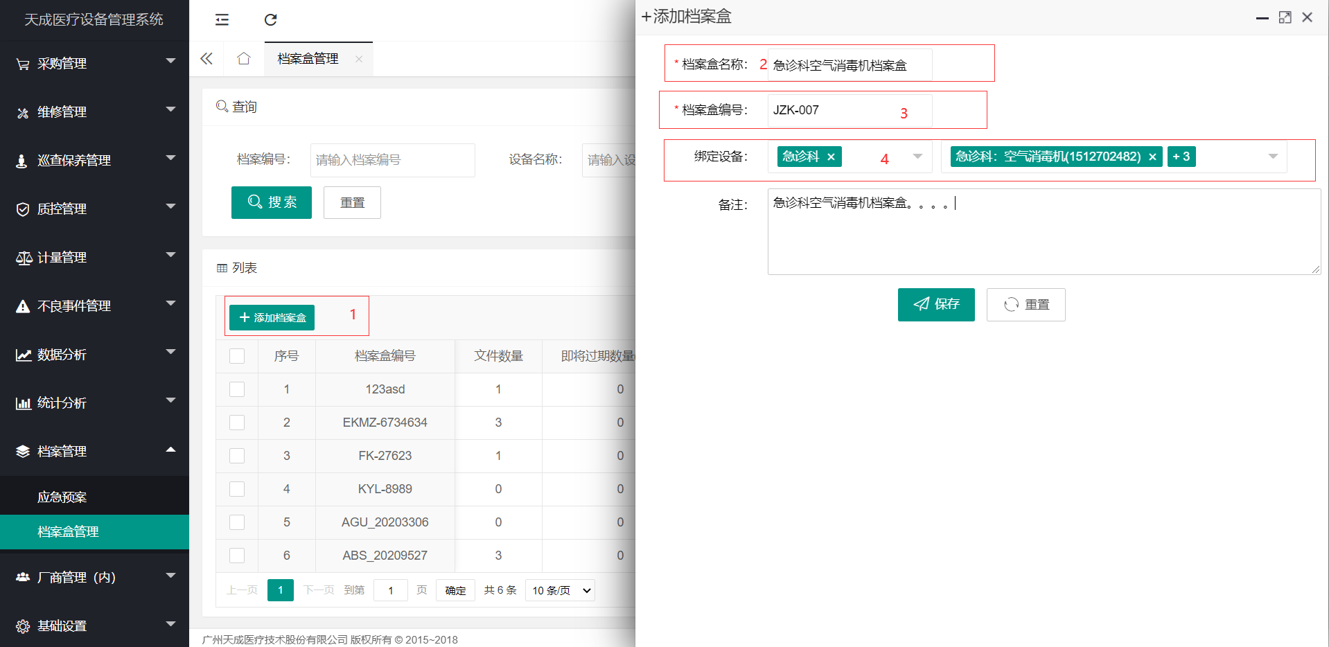The image size is (1329, 647).
Task: Click the sidebar collapse menu icon
Action: tap(222, 19)
